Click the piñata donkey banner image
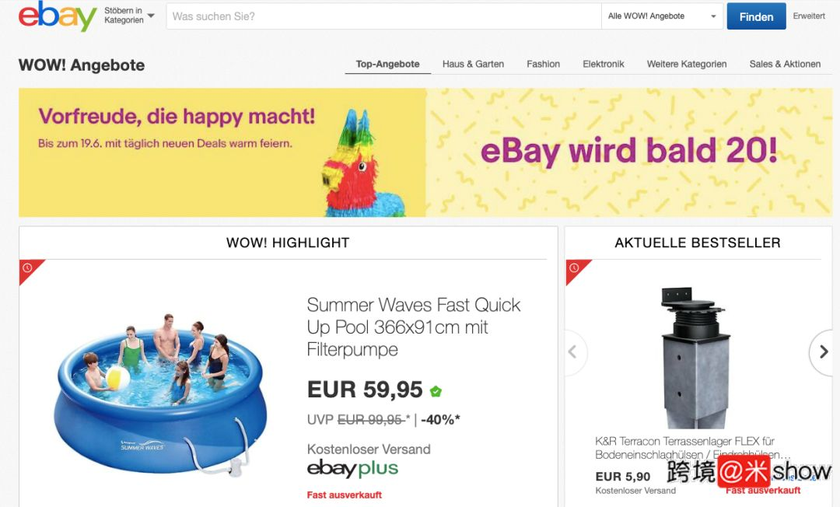The image size is (840, 507). coord(363,163)
